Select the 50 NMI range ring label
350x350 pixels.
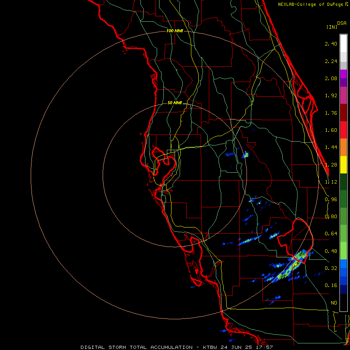click(x=175, y=103)
